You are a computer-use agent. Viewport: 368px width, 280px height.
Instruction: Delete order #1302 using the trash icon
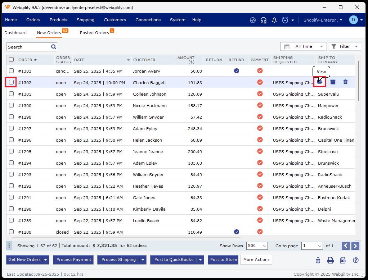coord(345,82)
